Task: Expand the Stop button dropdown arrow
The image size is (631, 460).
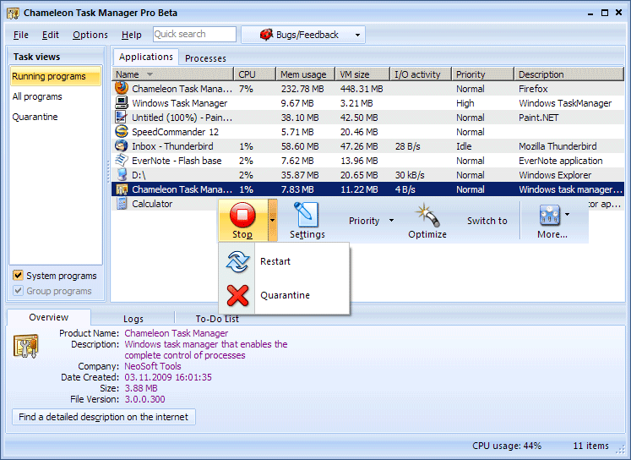Action: (273, 220)
